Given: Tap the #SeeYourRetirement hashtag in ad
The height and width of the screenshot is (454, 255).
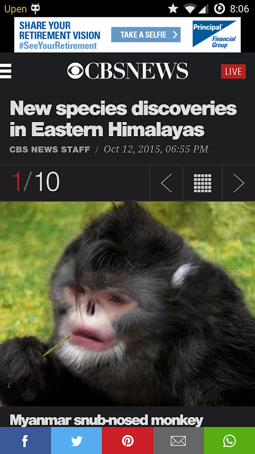Looking at the screenshot, I should pos(58,46).
